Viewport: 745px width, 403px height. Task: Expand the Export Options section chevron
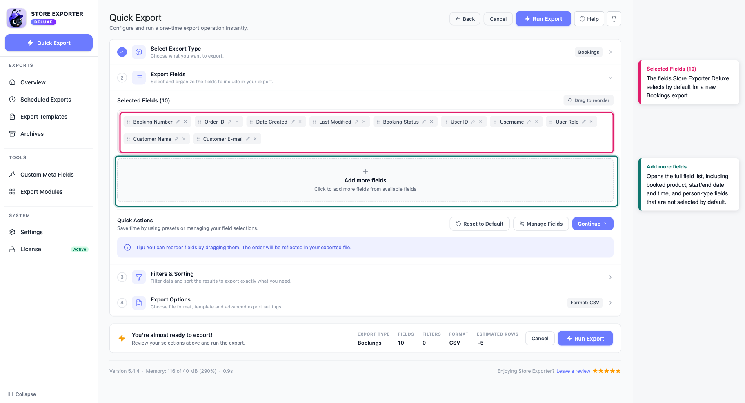610,303
